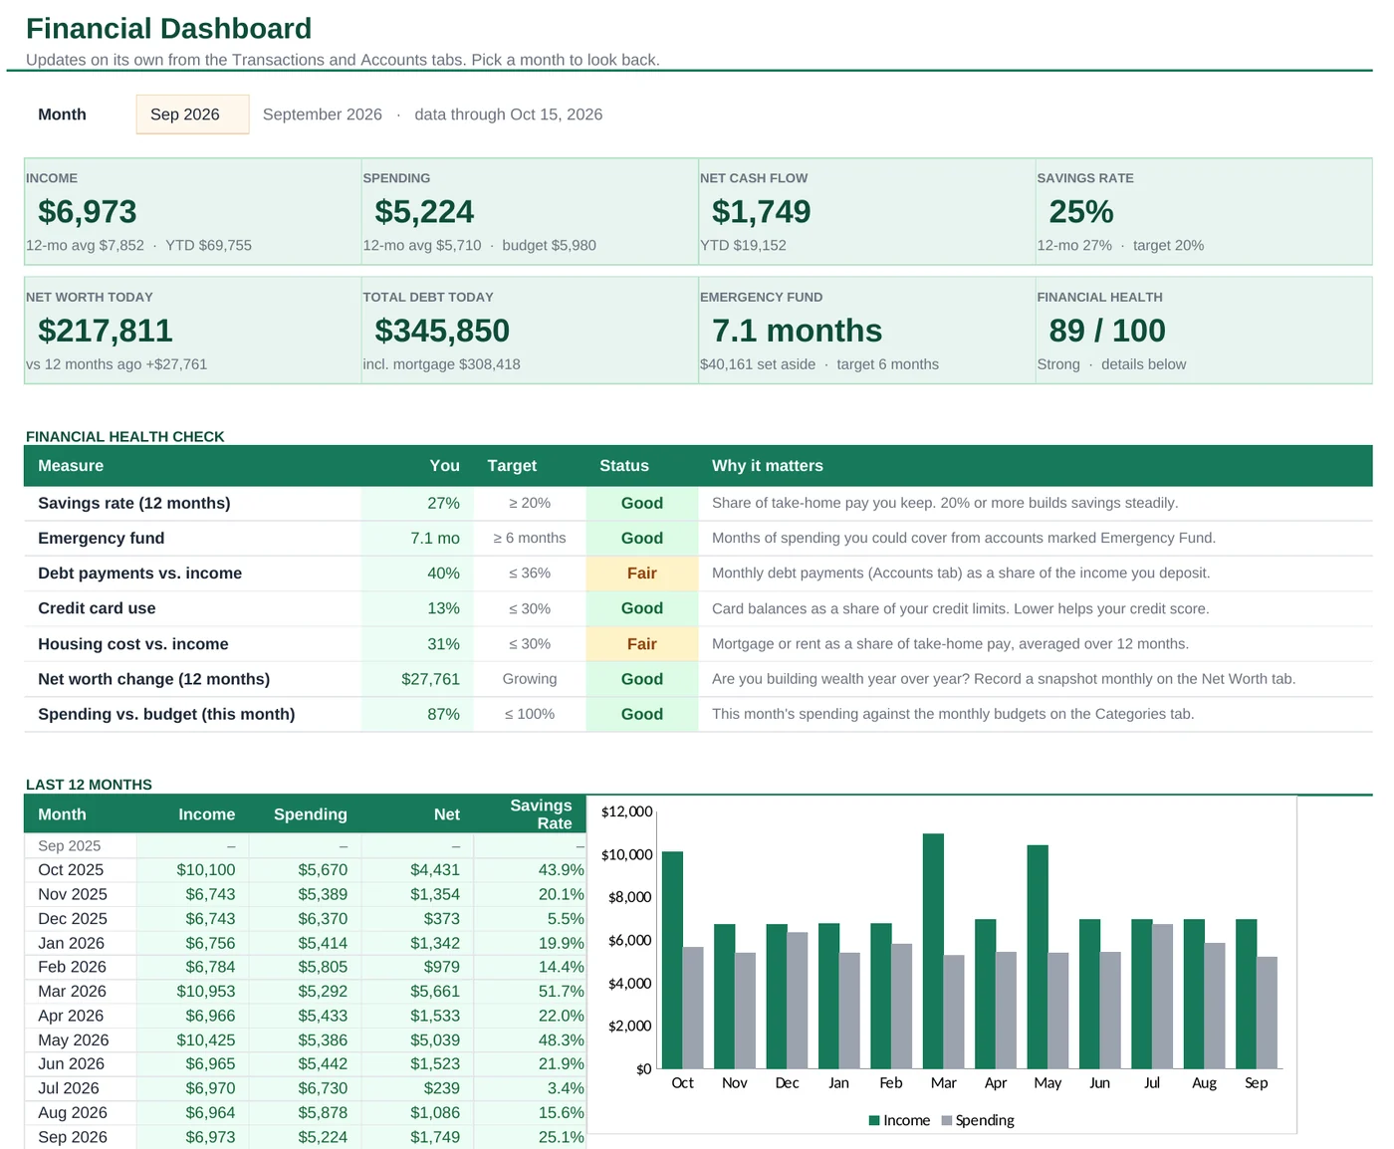1394x1149 pixels.
Task: Click the 'FINANCIAL HEALTH CHECK' section heading
Action: 125,437
